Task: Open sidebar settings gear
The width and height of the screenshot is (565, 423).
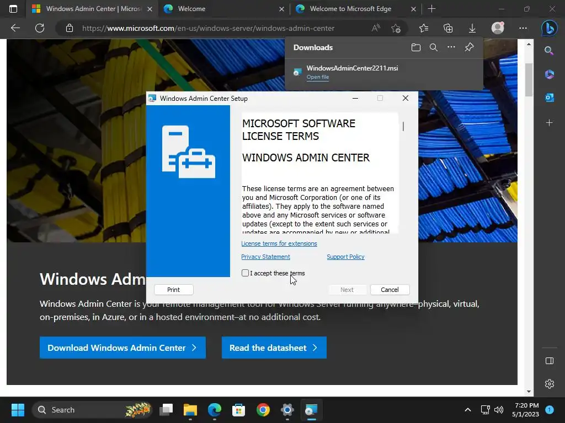Action: point(549,384)
